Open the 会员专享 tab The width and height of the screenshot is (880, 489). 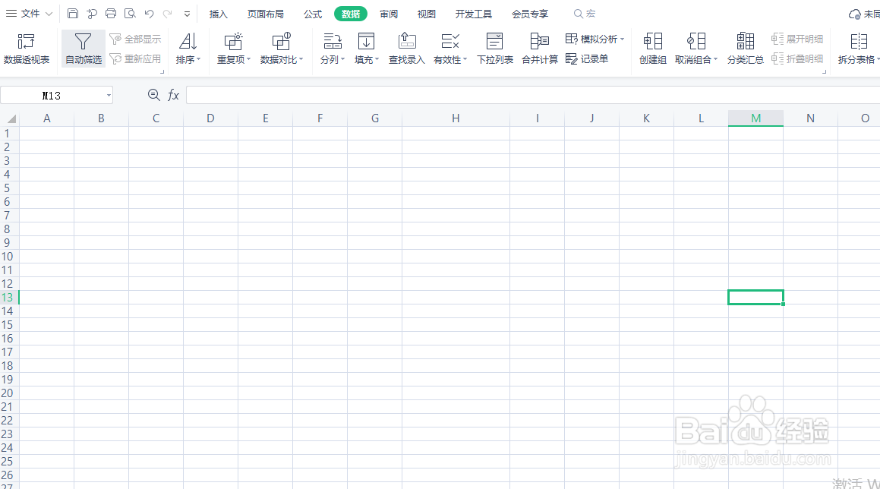coord(530,14)
